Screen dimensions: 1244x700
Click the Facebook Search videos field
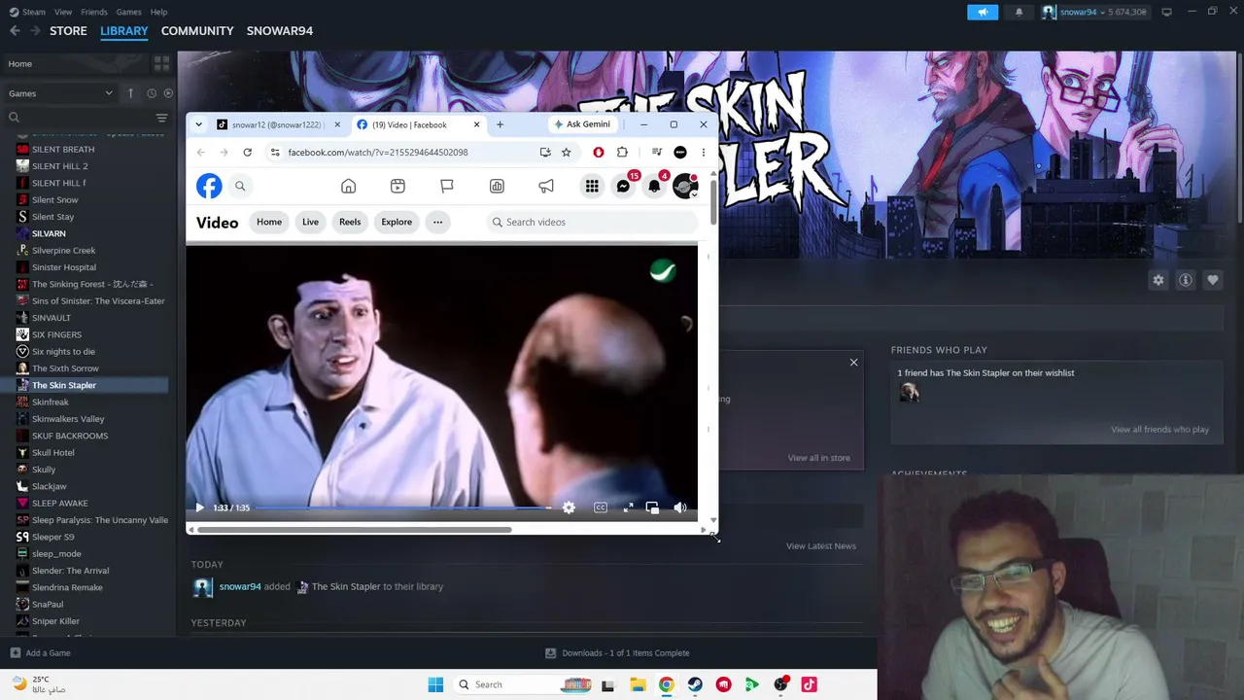591,222
